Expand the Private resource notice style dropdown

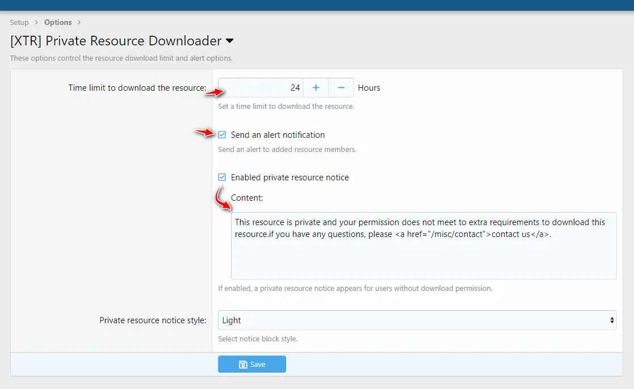pyautogui.click(x=417, y=320)
